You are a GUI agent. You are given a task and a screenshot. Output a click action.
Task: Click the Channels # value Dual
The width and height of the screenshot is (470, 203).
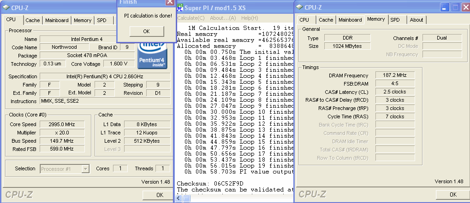point(442,38)
